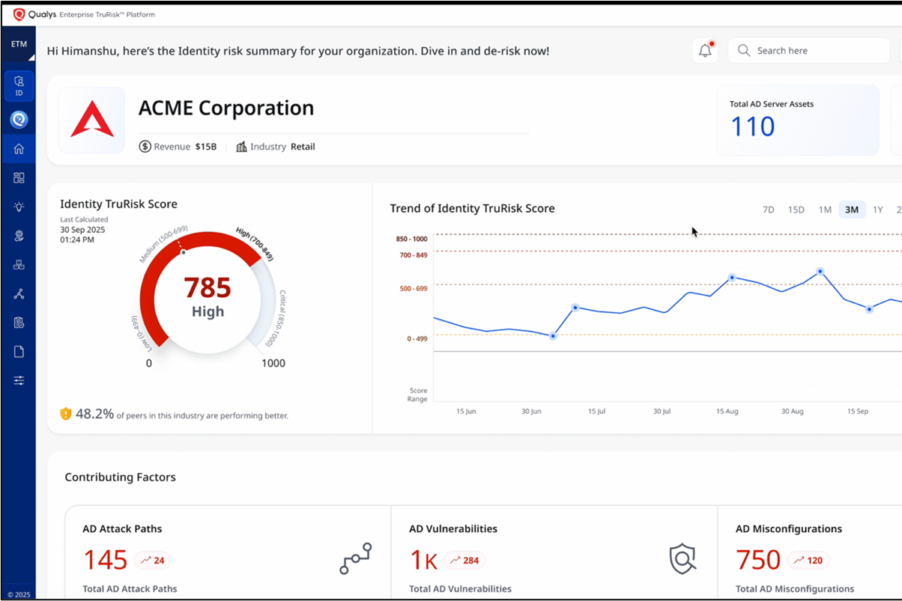902x601 pixels.
Task: Click the notification bell icon
Action: 705,51
